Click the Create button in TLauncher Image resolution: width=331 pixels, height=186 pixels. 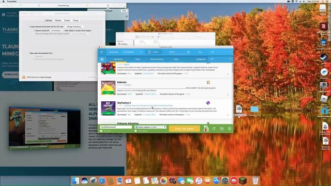tap(153, 52)
